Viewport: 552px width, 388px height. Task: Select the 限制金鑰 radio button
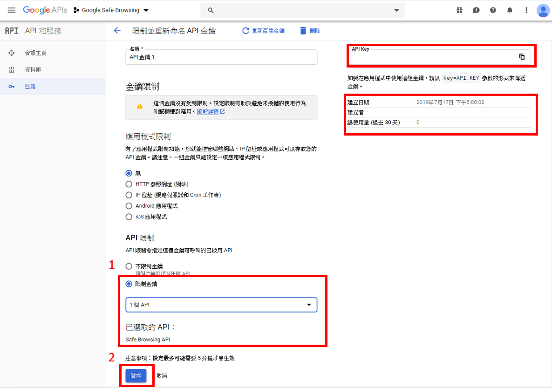129,284
